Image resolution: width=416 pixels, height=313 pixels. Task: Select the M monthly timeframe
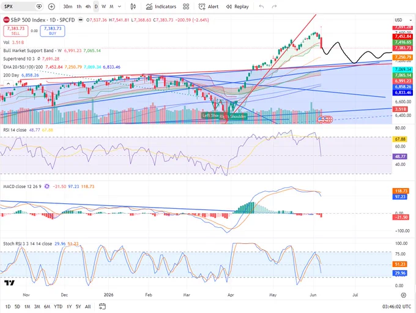point(111,6)
